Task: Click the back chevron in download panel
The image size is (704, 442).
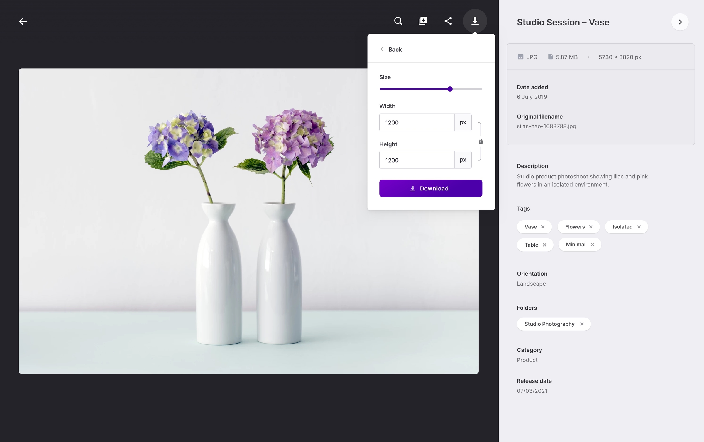Action: tap(382, 50)
